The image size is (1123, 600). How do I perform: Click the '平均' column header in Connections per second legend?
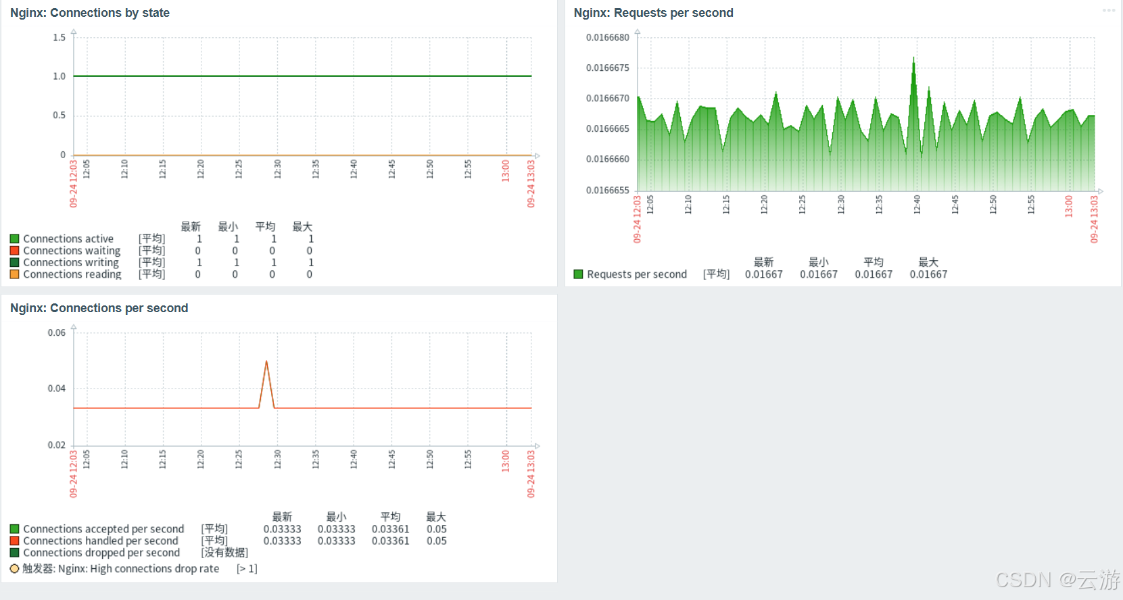click(x=390, y=517)
